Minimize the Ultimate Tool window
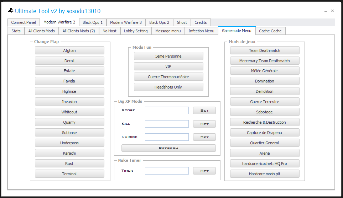 326,11
